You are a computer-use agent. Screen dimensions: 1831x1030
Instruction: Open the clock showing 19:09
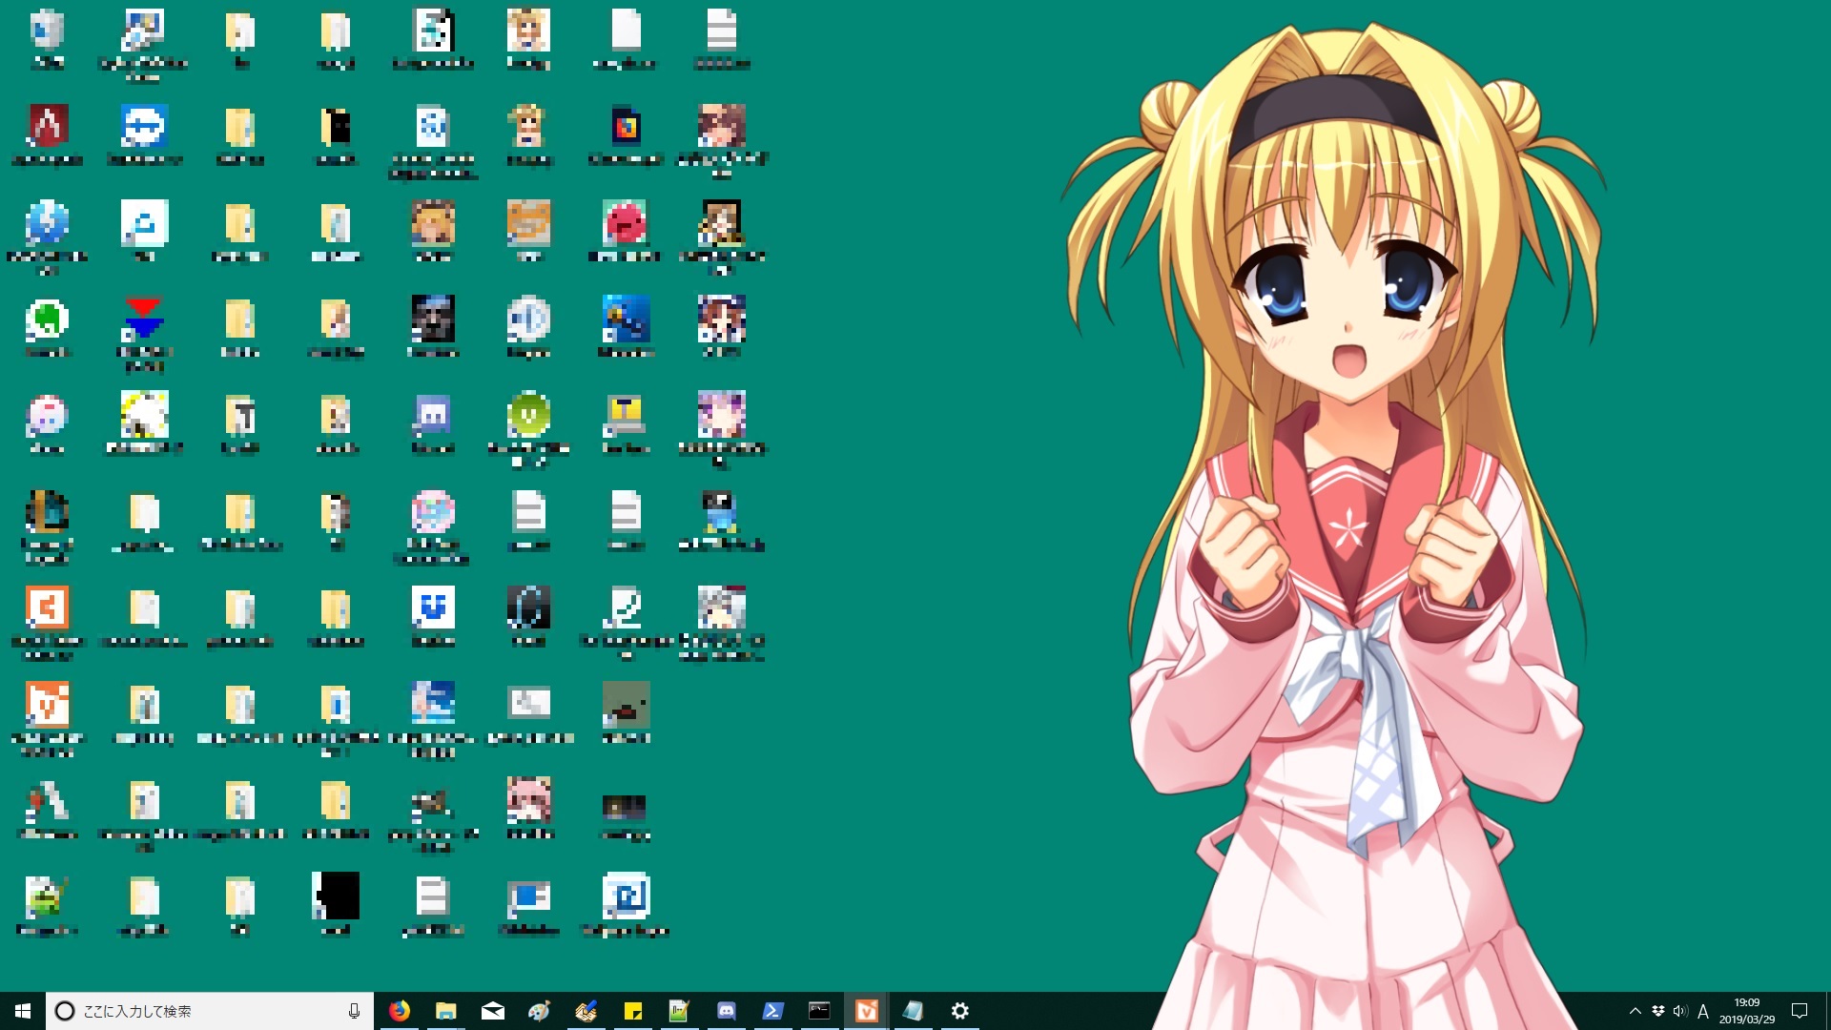[x=1747, y=1011]
